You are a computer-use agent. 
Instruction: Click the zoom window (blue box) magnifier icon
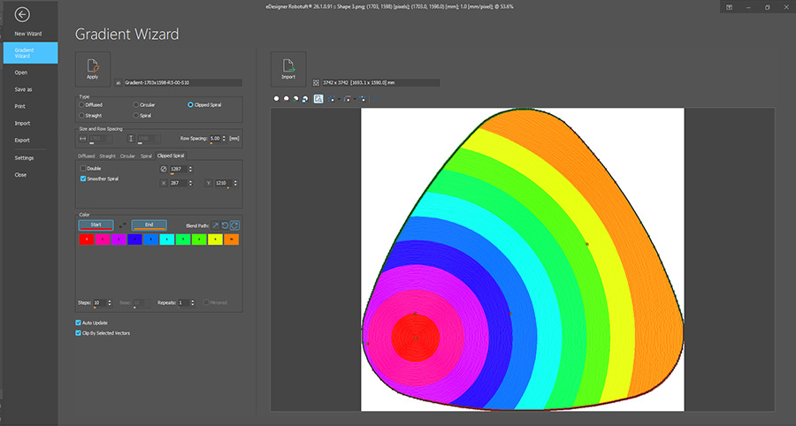pyautogui.click(x=305, y=99)
